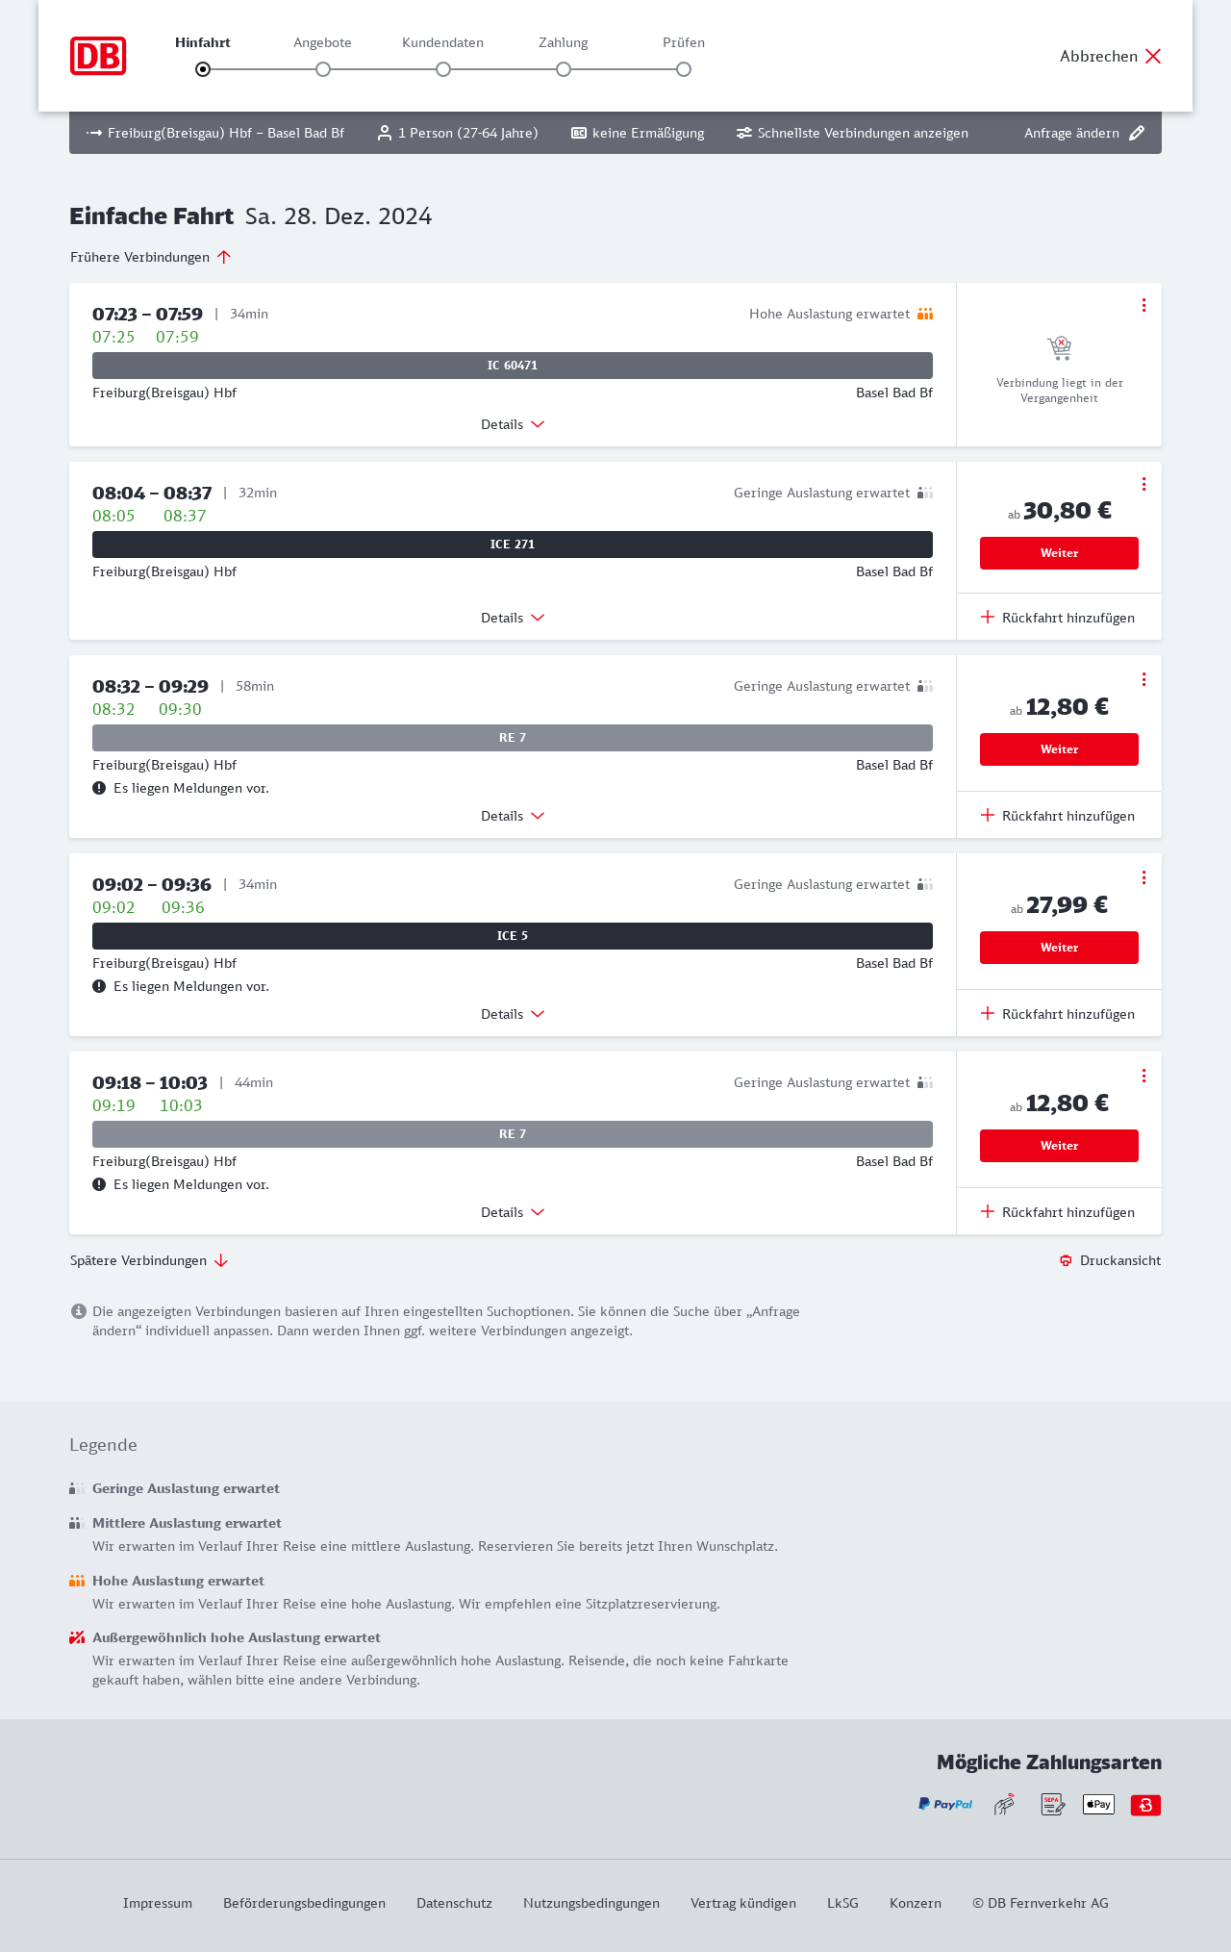1231x1952 pixels.
Task: Load Spätere Verbindungen
Action: (x=149, y=1260)
